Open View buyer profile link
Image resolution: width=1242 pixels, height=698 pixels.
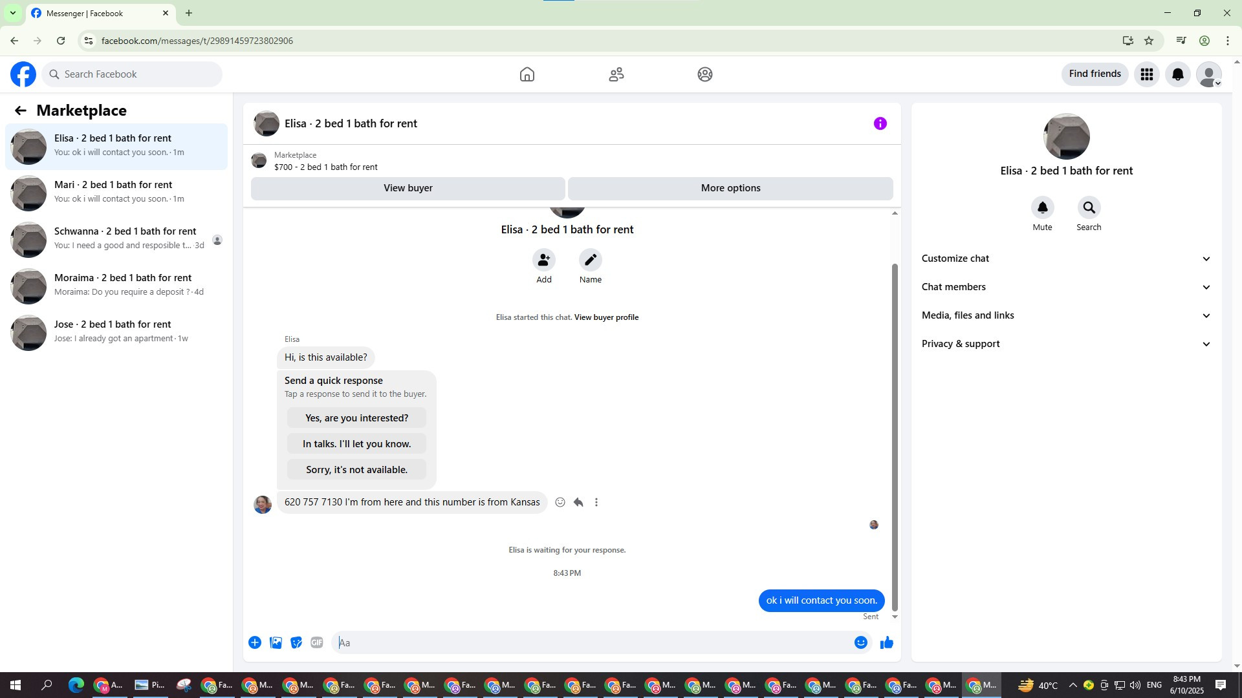(606, 317)
